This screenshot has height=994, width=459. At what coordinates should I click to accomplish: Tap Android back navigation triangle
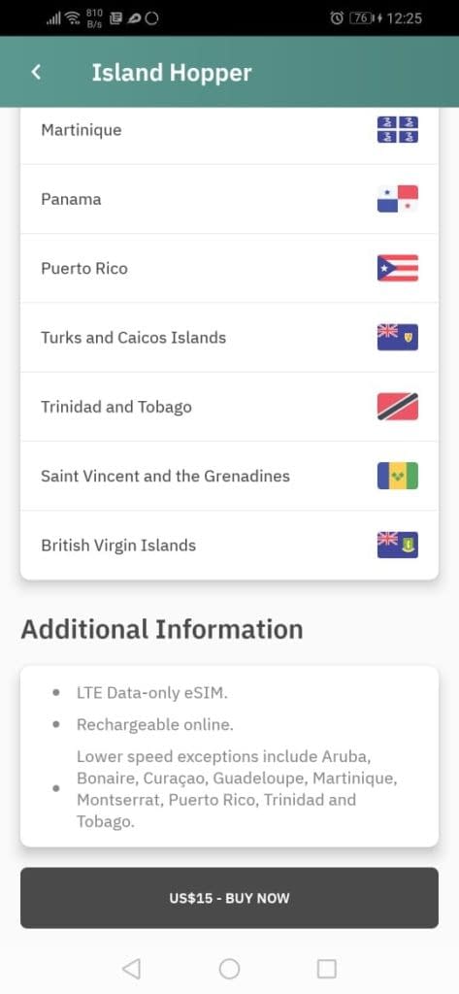131,969
